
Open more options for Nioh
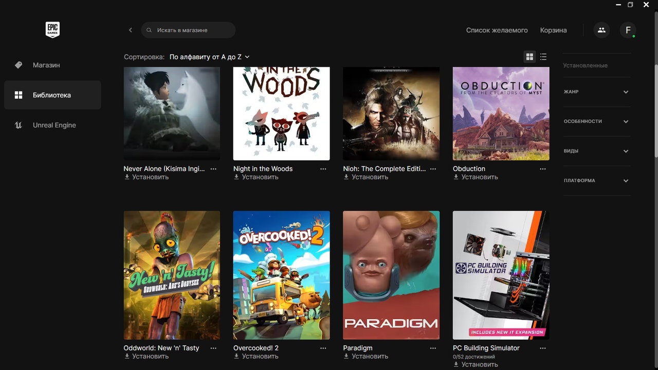coord(433,169)
